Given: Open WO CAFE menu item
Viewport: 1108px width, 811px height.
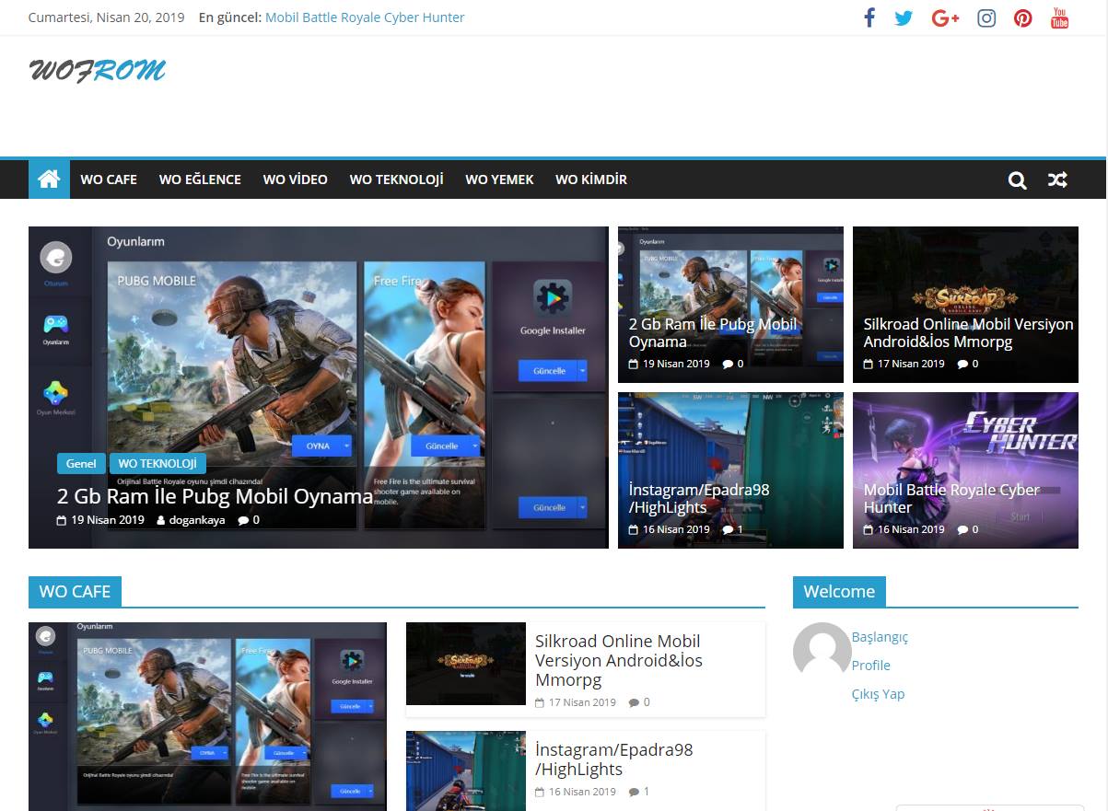Looking at the screenshot, I should (x=109, y=180).
